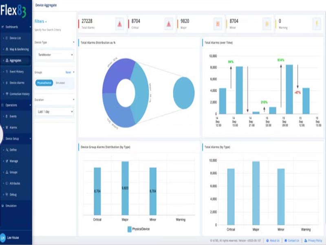Screen dimensions: 326x245
Task: Select the Simulated group chip
Action: [x=60, y=83]
